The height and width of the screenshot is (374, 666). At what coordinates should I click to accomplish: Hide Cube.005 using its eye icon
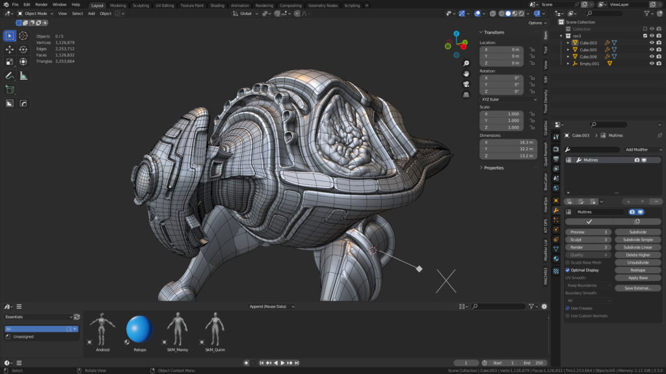tap(652, 49)
